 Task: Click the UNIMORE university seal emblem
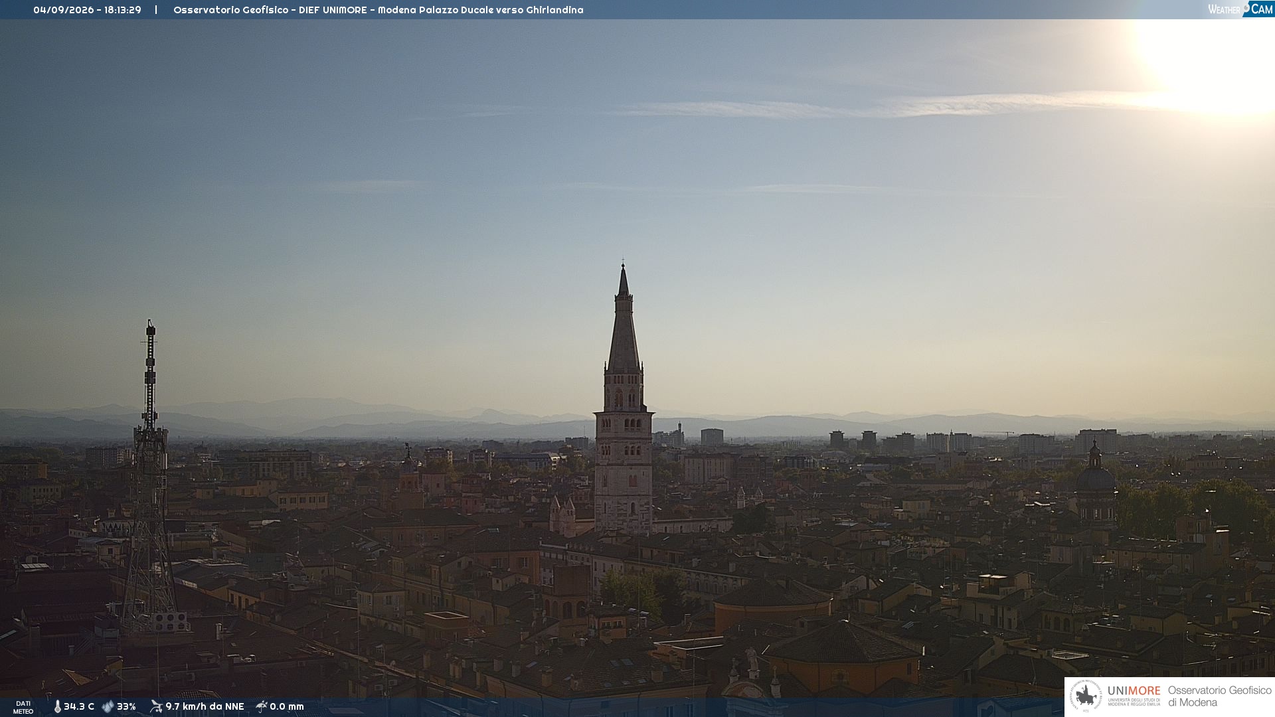coord(1086,696)
